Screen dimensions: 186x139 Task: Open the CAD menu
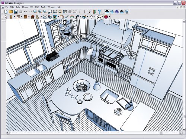(x=37, y=7)
